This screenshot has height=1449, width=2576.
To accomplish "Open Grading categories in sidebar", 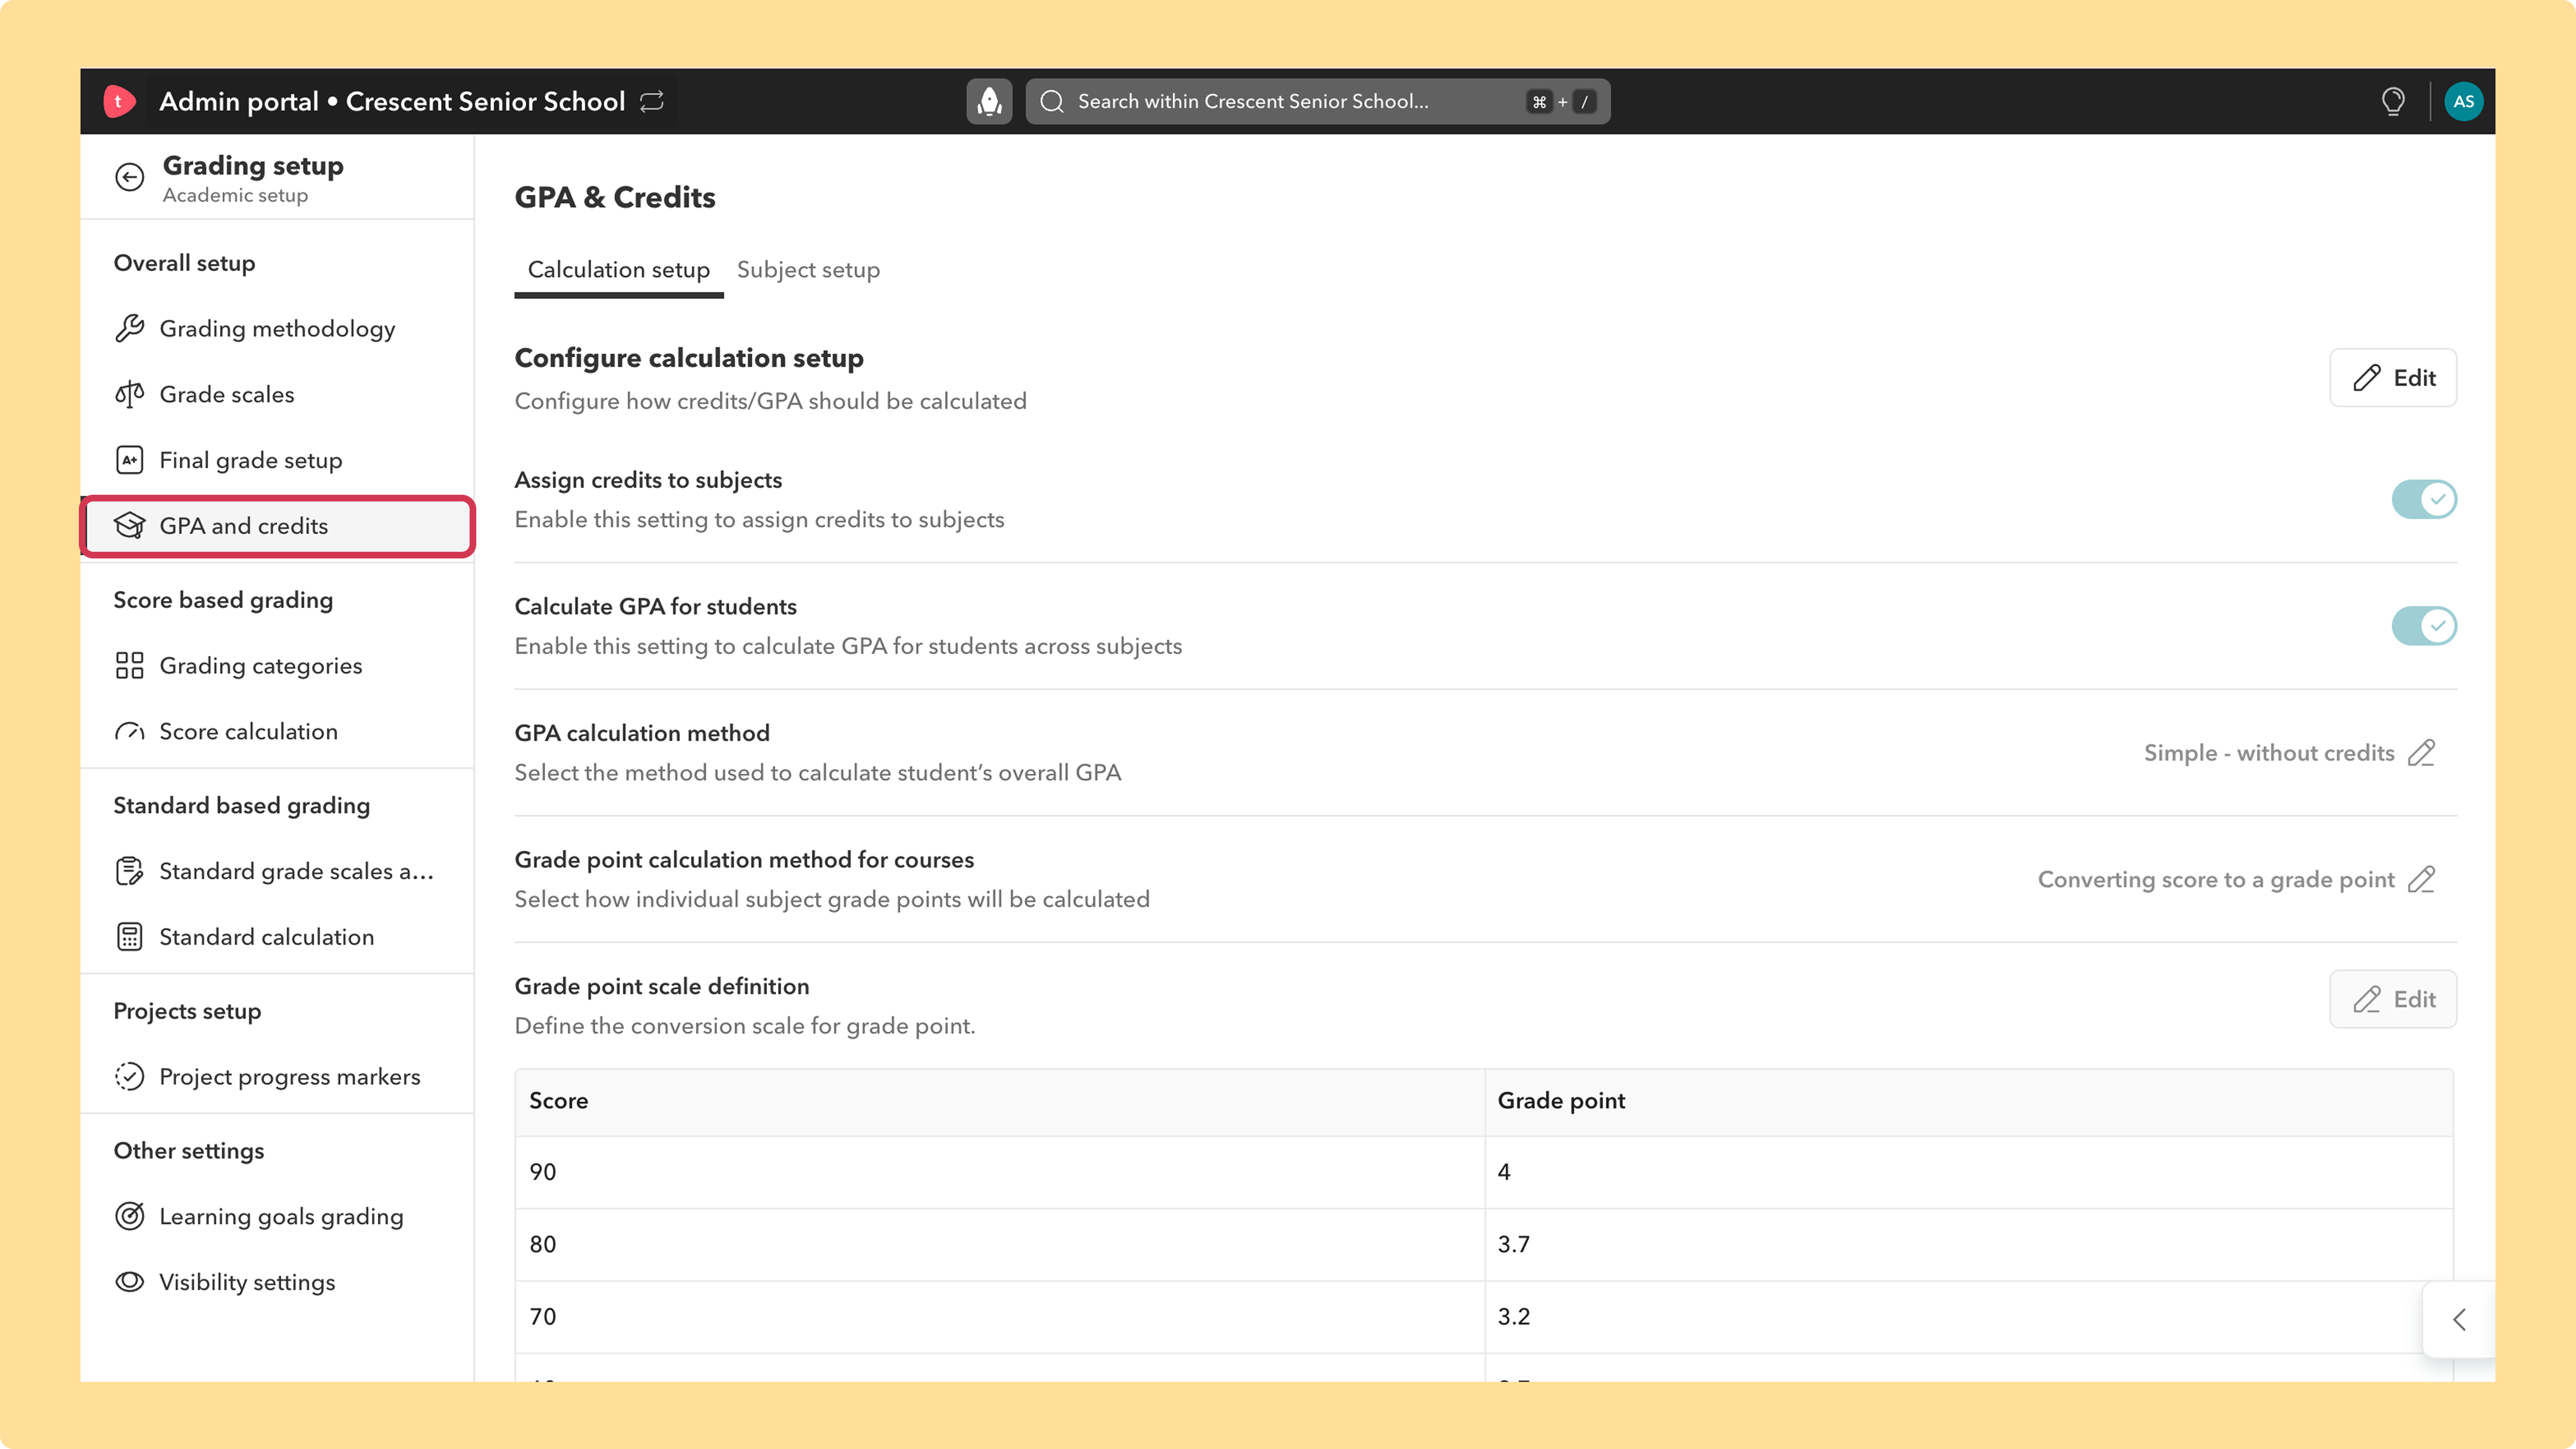I will pyautogui.click(x=277, y=666).
